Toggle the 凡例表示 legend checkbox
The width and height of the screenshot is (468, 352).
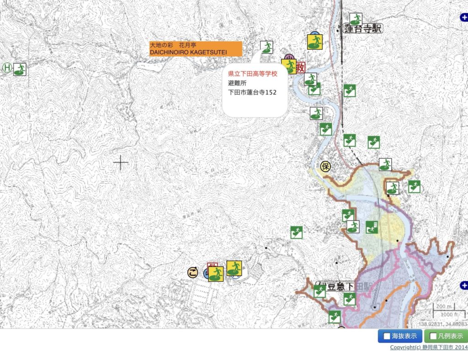(x=433, y=336)
